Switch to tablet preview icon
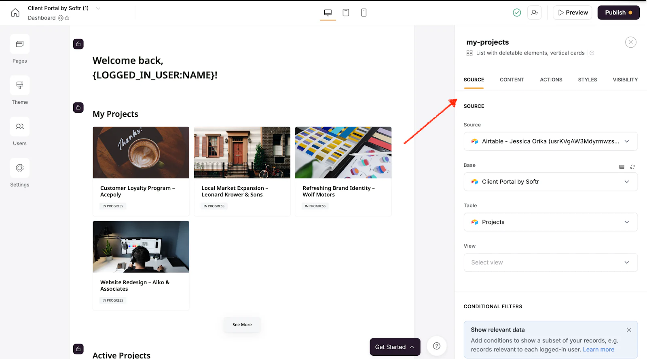Viewport: 647px width, 359px height. (346, 13)
